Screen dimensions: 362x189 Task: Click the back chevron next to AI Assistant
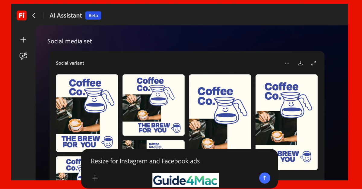coord(33,15)
